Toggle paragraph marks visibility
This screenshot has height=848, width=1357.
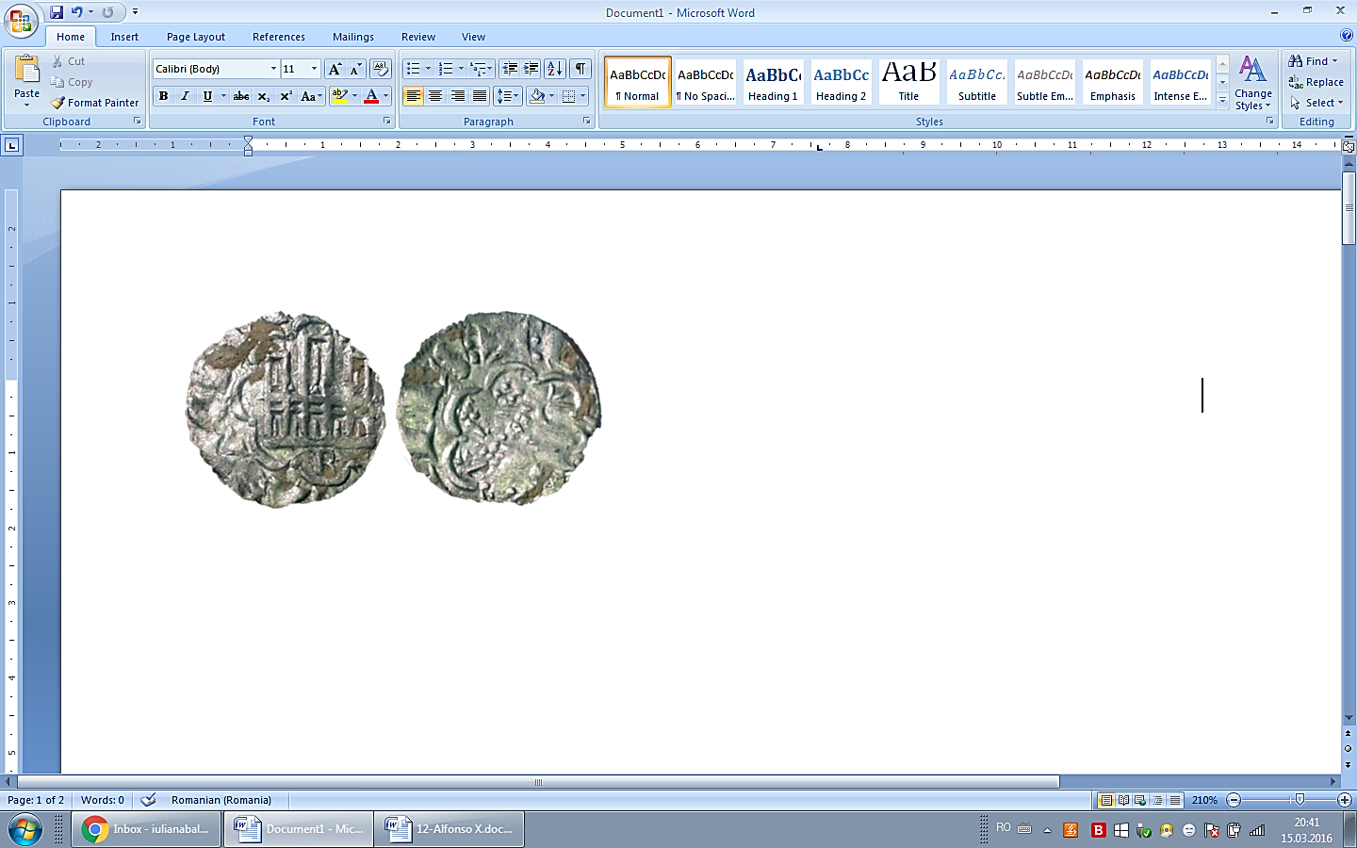click(579, 68)
